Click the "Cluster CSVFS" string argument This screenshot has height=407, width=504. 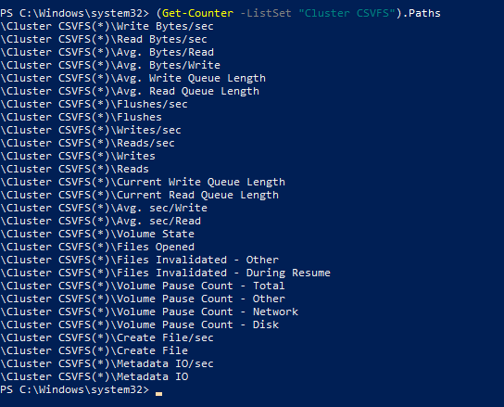click(x=346, y=13)
